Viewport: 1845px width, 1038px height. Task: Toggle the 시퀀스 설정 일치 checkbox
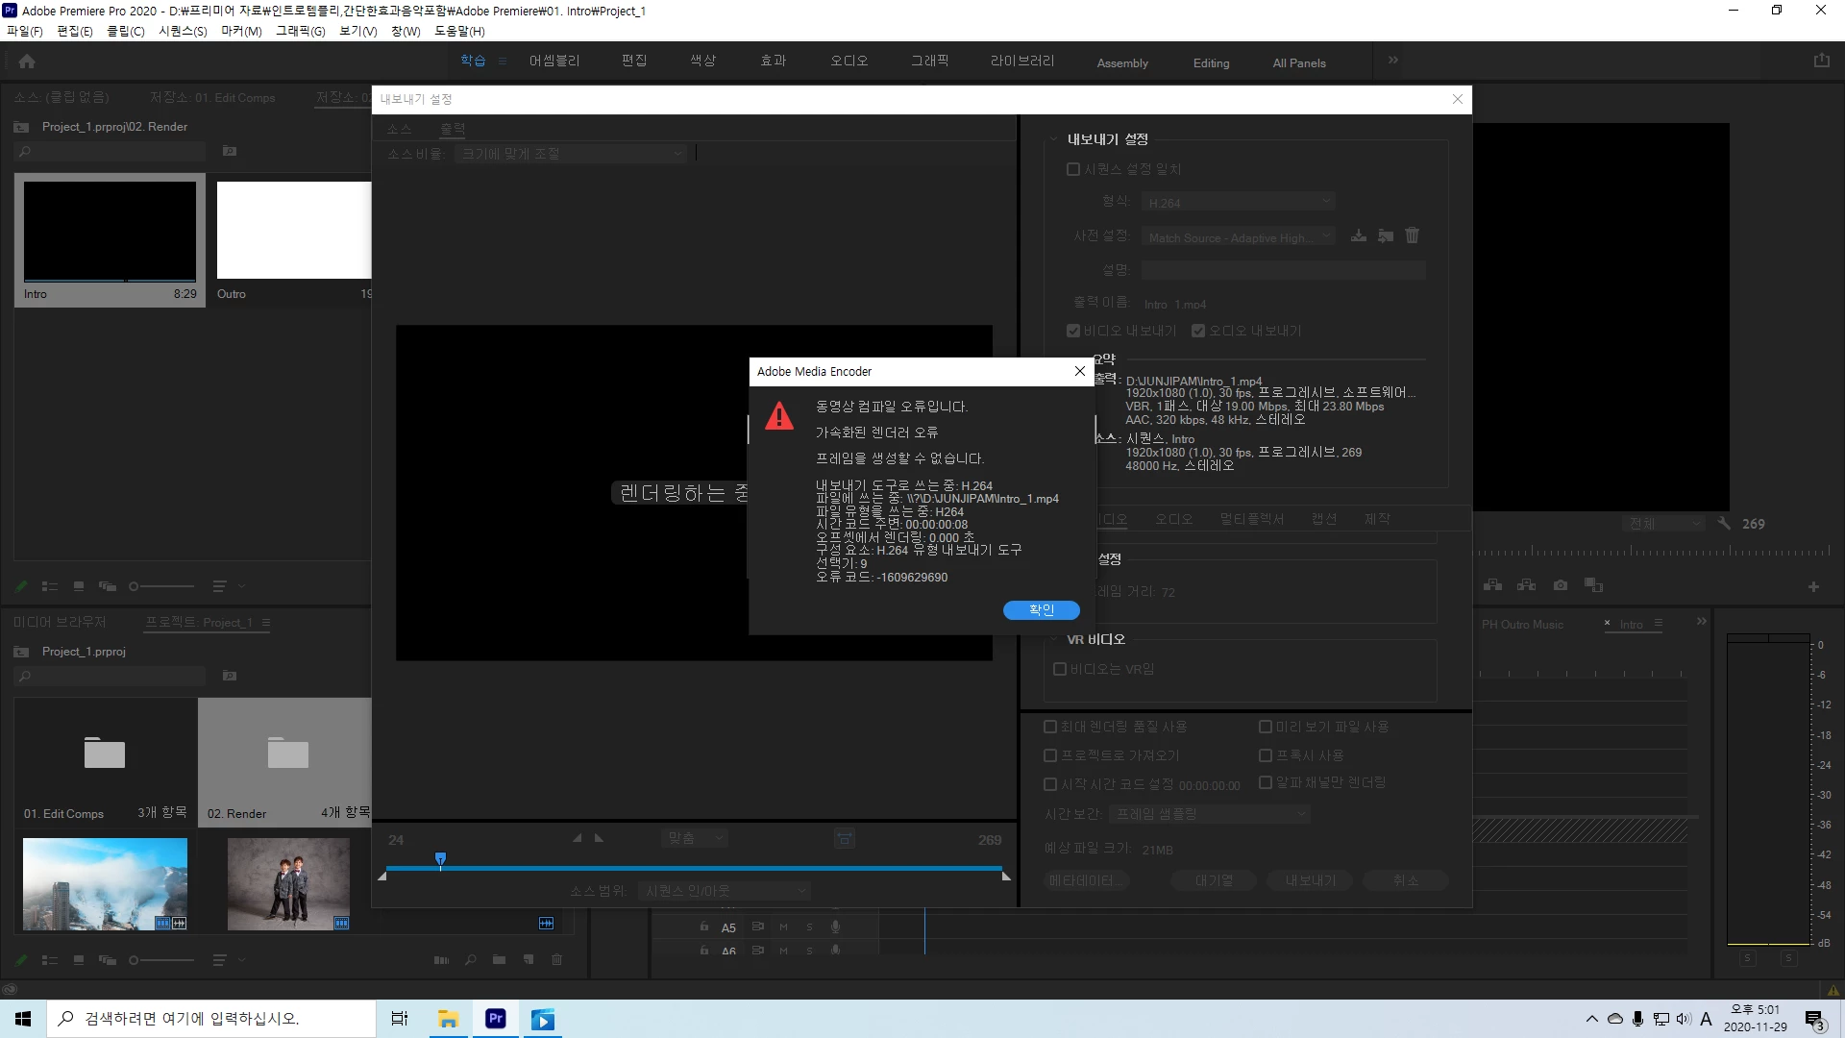(1073, 169)
